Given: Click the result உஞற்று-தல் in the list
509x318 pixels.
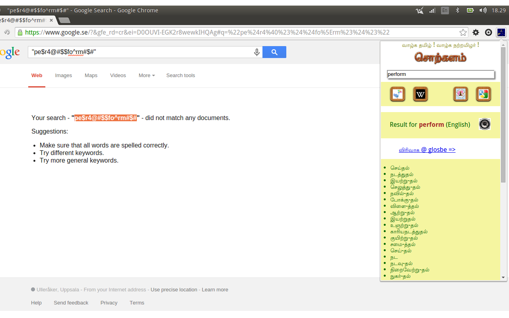Looking at the screenshot, I should coord(404,225).
